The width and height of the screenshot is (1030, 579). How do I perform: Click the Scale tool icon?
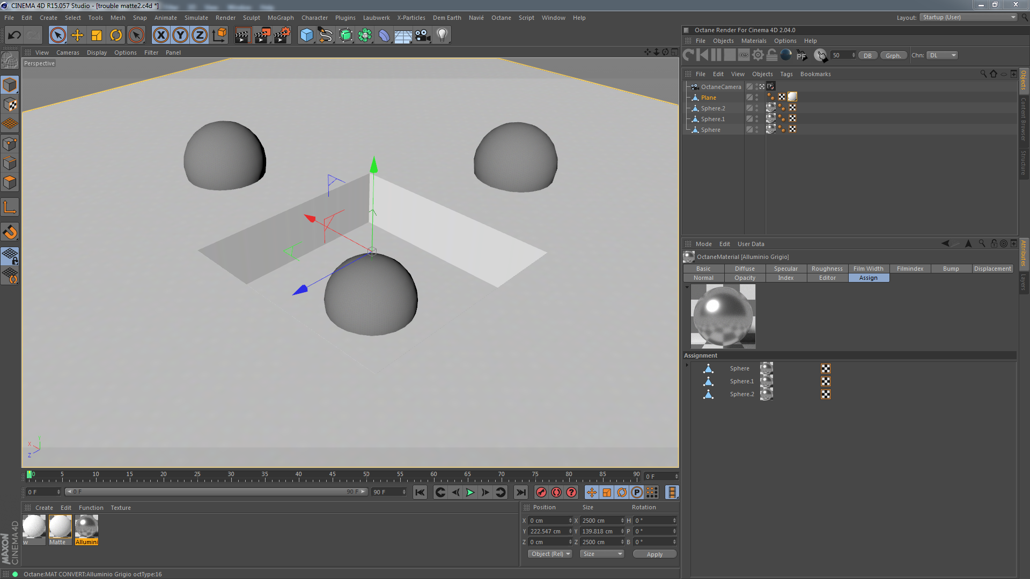(97, 35)
